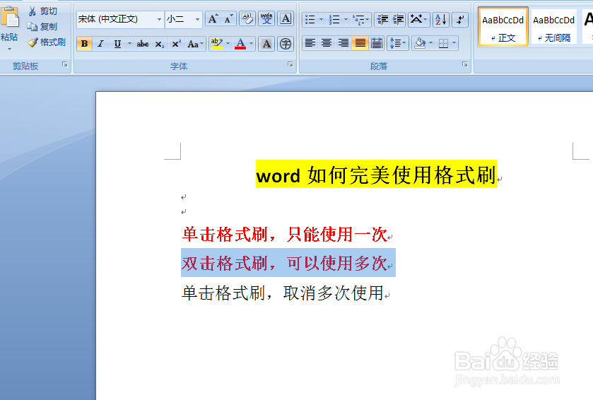This screenshot has height=400, width=593.
Task: Open the Phonetic Guide (wén) tool
Action: click(x=266, y=19)
